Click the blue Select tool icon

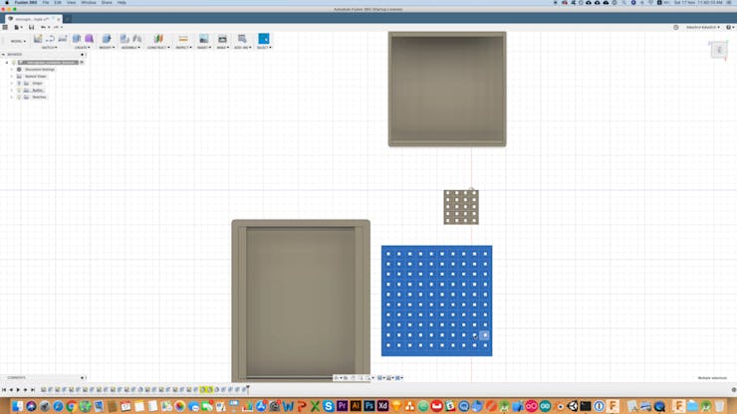264,39
